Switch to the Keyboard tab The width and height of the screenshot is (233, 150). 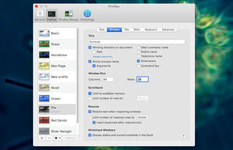[151, 30]
